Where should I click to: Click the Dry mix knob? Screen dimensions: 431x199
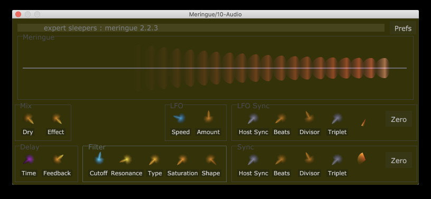tap(29, 119)
